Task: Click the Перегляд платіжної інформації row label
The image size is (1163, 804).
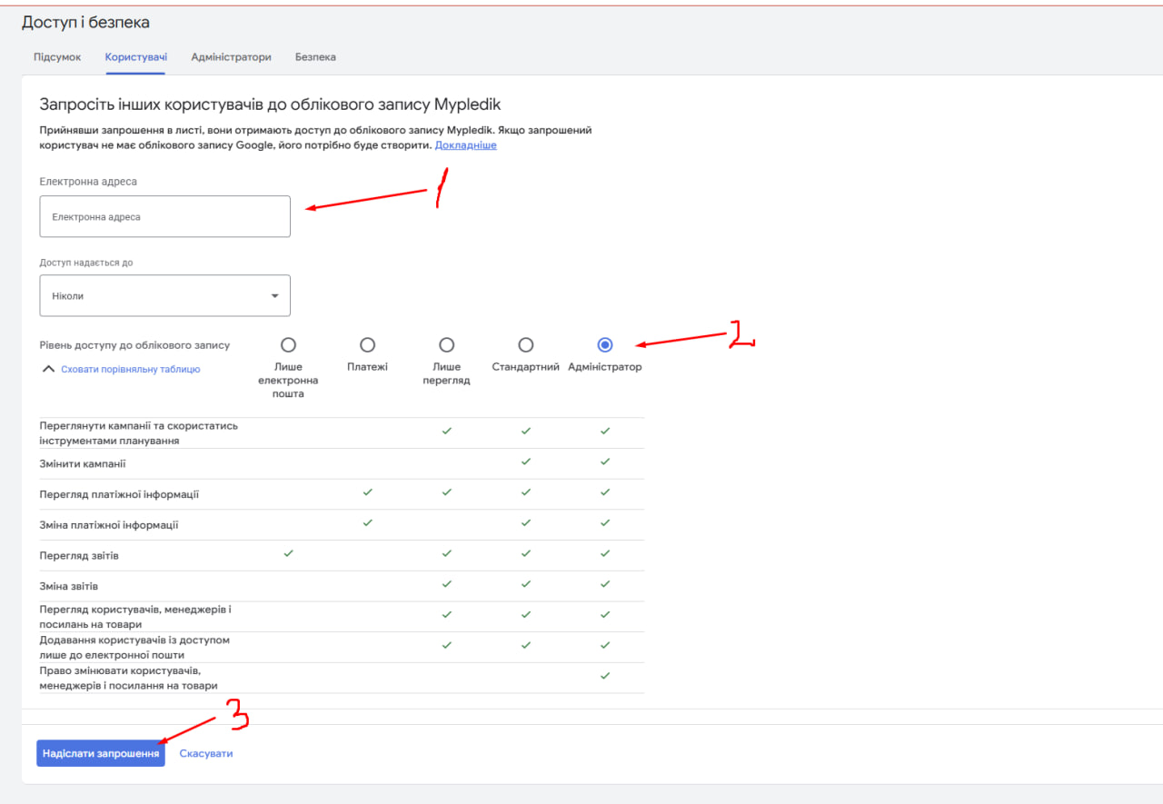Action: coord(119,495)
